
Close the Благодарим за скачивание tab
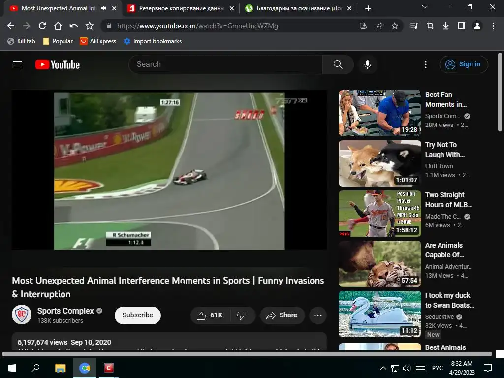coord(349,8)
